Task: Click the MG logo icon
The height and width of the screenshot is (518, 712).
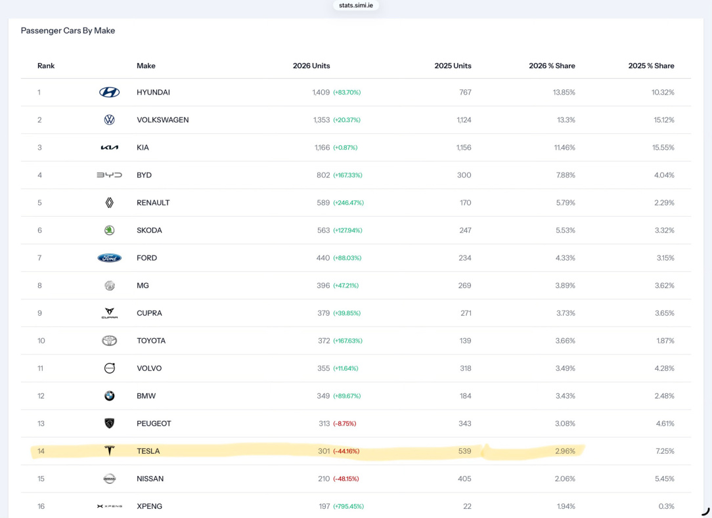Action: coord(110,286)
